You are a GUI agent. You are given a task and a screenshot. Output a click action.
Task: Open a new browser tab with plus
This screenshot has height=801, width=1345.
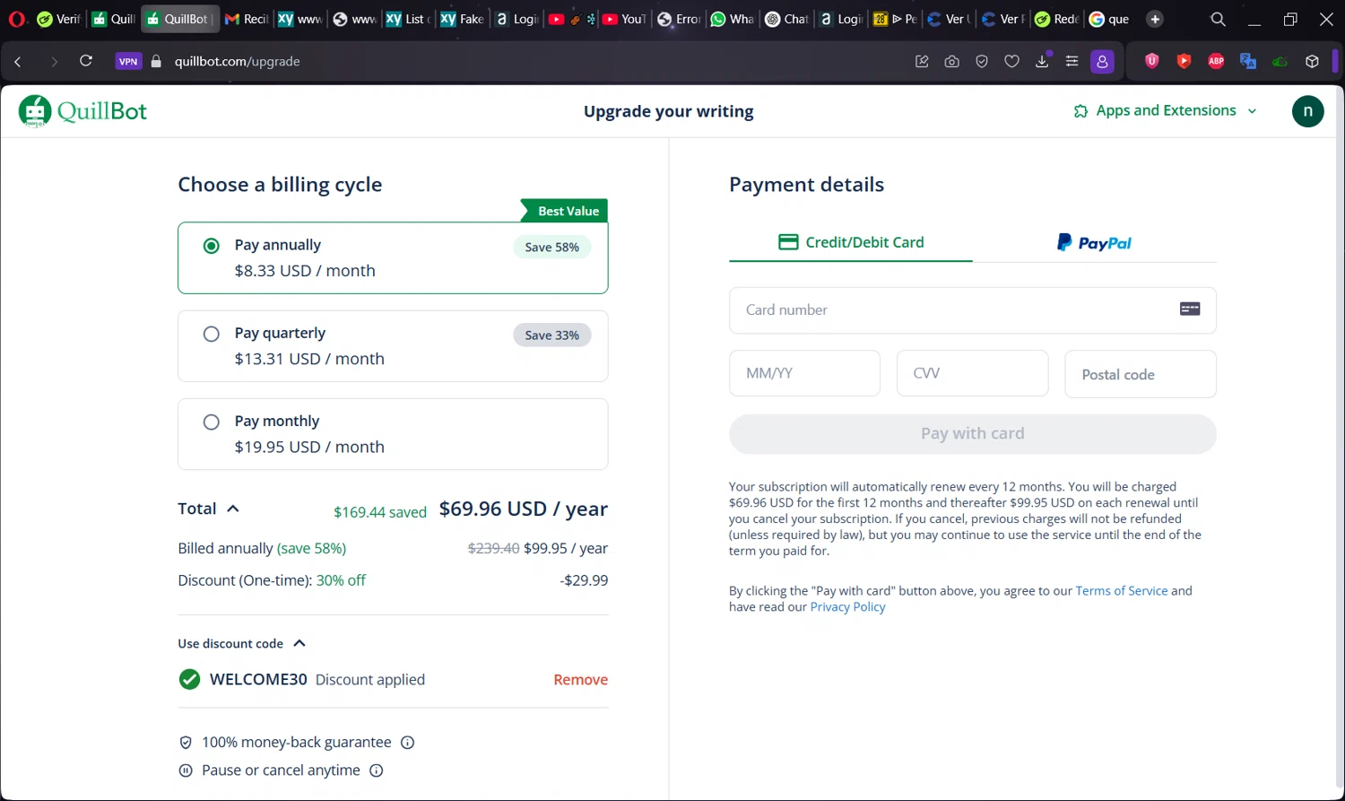coord(1155,19)
